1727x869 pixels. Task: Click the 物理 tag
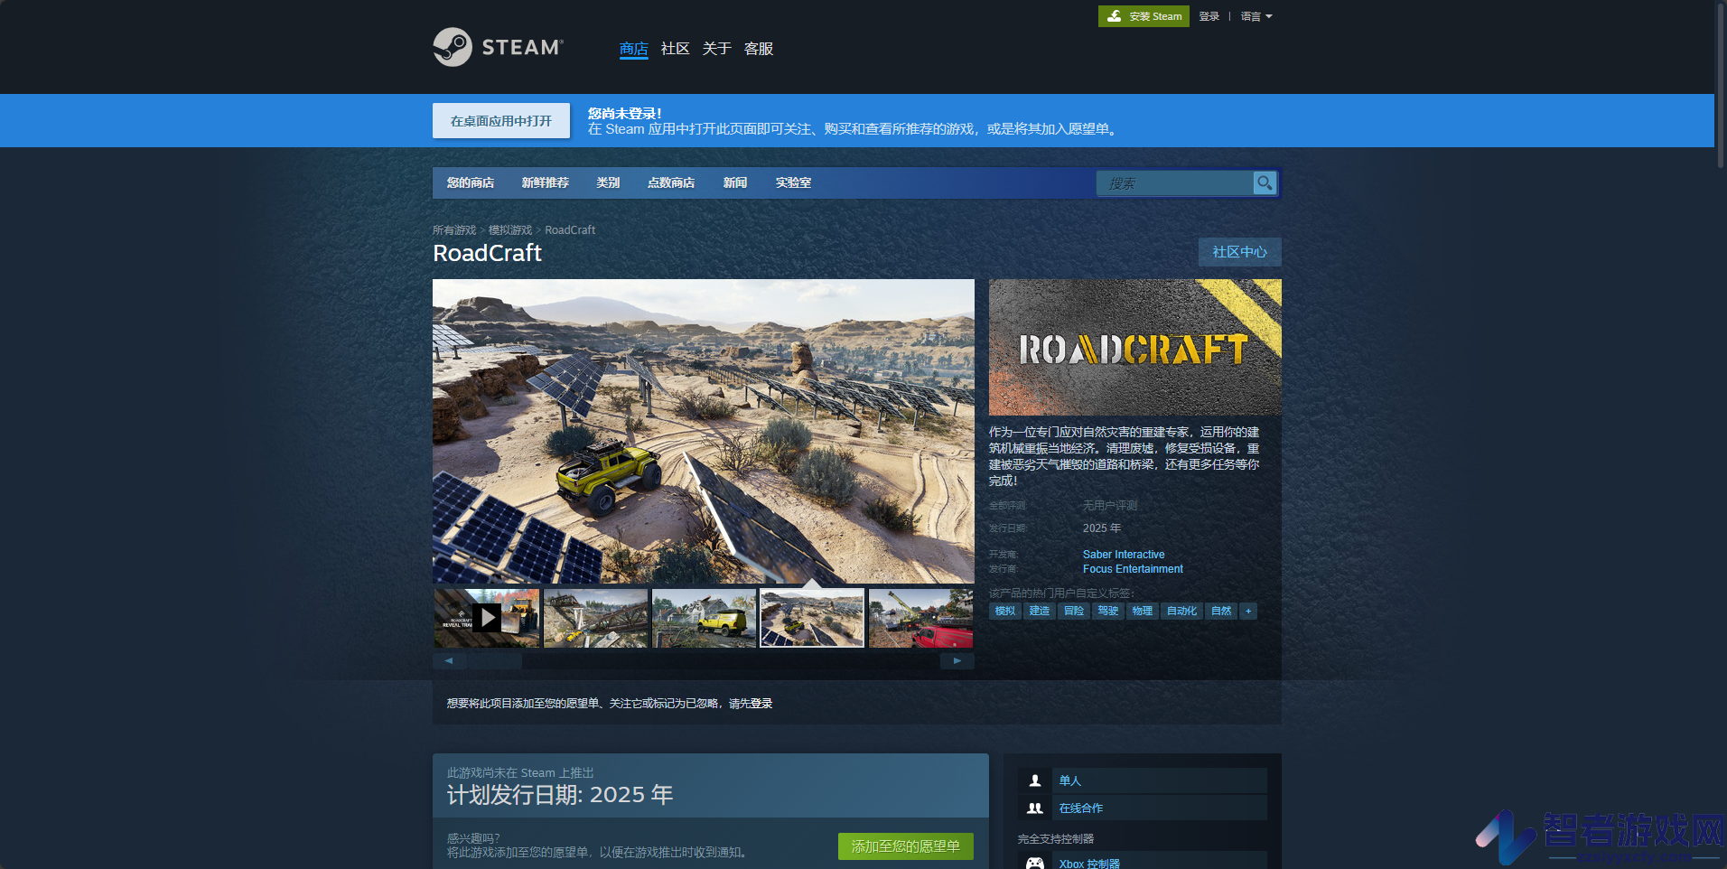1143,612
